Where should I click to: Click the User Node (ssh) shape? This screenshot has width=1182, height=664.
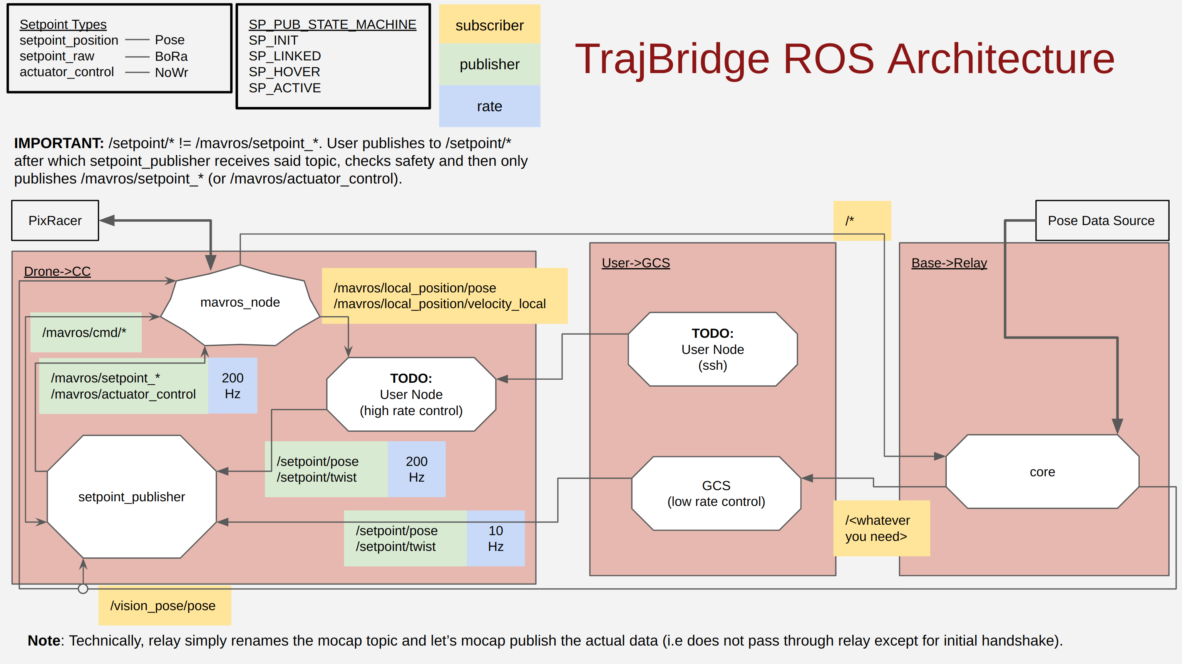(x=712, y=349)
